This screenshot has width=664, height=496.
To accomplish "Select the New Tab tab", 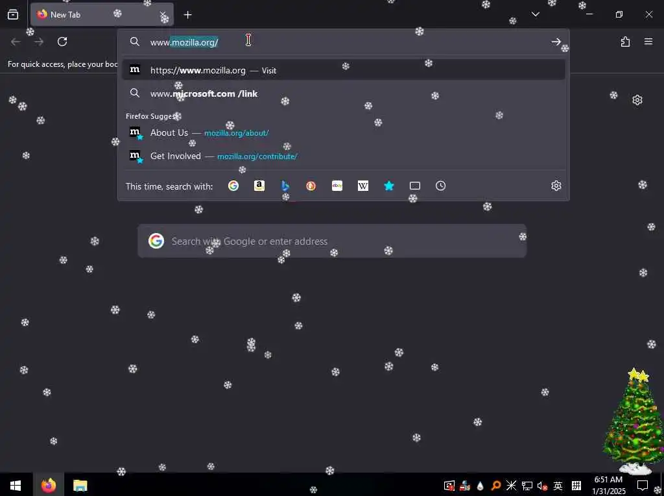I will click(x=102, y=15).
